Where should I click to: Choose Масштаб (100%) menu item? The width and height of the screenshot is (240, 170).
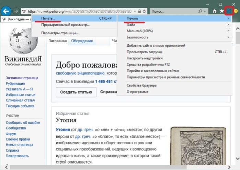pyautogui.click(x=174, y=31)
